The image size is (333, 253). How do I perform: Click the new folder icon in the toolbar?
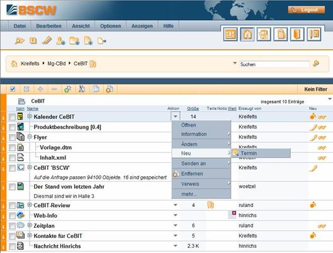point(74,40)
